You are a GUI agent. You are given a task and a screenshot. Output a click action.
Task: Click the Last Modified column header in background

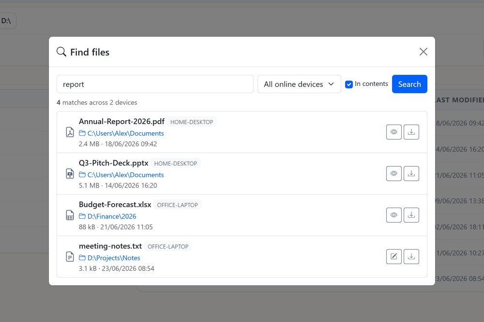(459, 100)
